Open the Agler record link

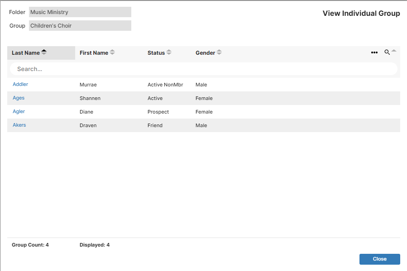point(19,111)
